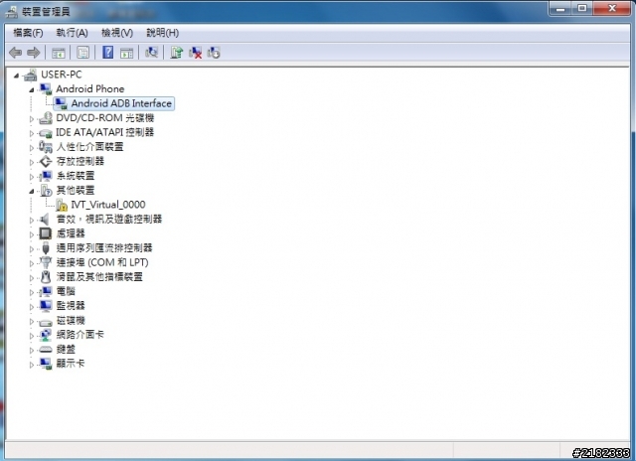
Task: Click the 連接埠 (COM 和 LPT) icon
Action: tap(46, 262)
